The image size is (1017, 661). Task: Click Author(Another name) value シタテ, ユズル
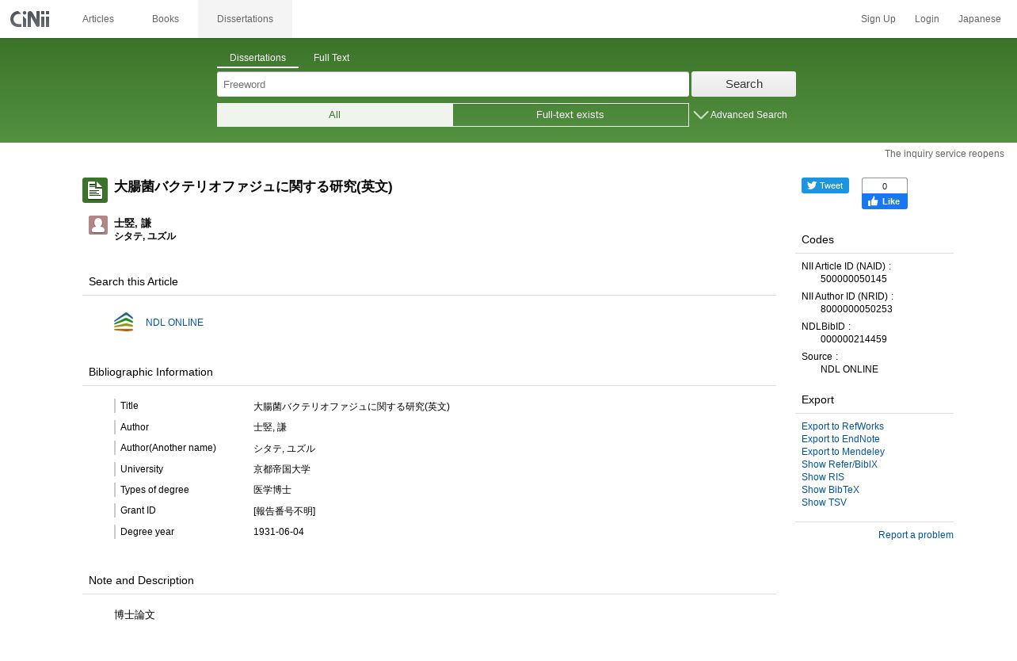tap(284, 449)
